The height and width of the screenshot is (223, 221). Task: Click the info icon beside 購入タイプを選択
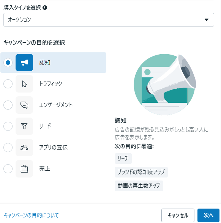45,8
